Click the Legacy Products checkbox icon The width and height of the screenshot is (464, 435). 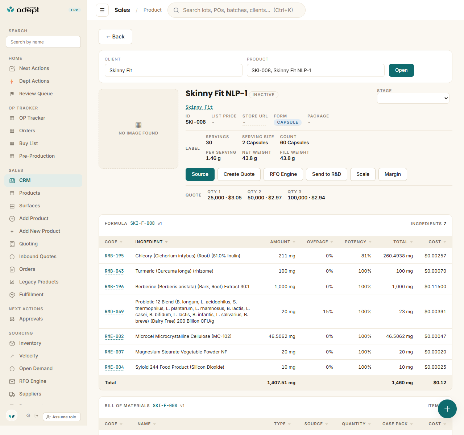pyautogui.click(x=12, y=282)
